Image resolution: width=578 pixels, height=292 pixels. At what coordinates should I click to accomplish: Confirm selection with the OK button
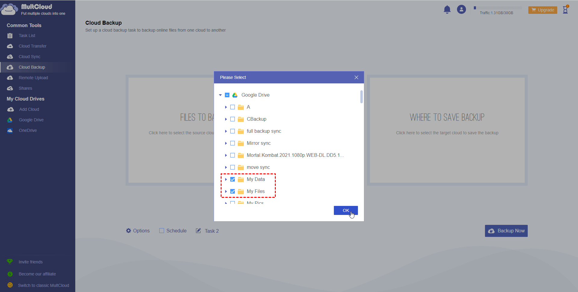point(346,210)
